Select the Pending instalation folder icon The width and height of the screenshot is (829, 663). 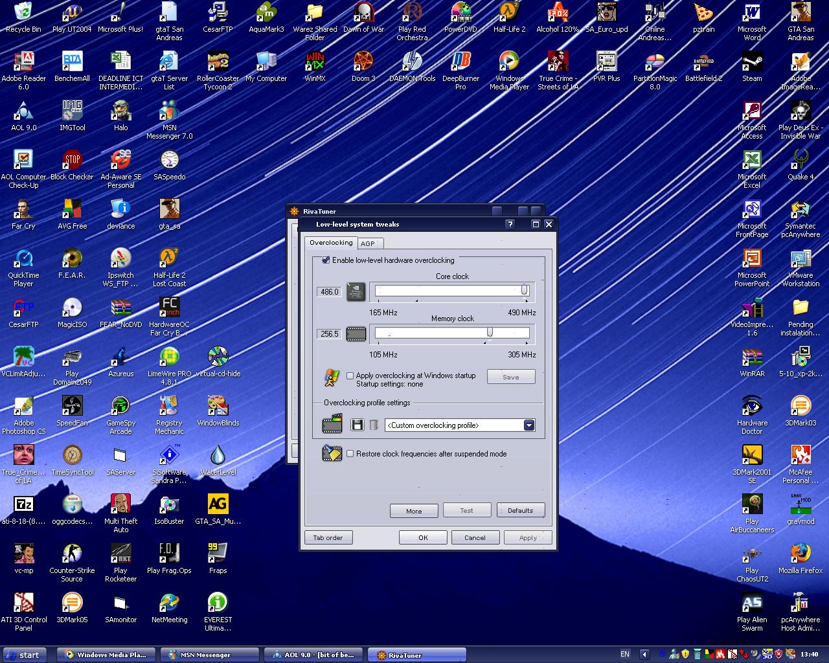pos(801,317)
